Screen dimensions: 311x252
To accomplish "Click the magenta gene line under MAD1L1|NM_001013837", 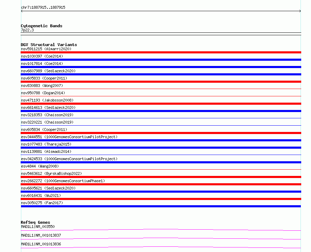I will [x=161, y=238].
